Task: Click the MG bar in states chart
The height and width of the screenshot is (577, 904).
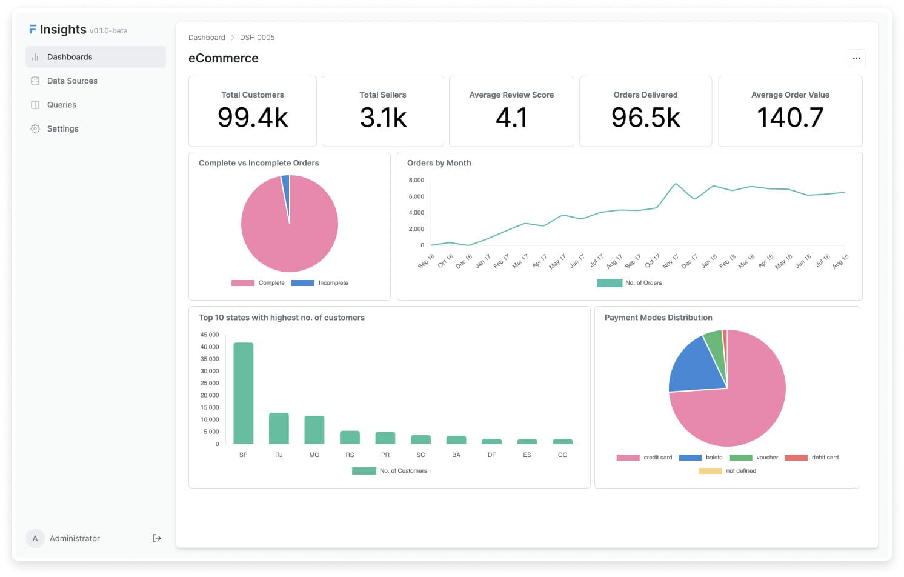Action: tap(314, 430)
